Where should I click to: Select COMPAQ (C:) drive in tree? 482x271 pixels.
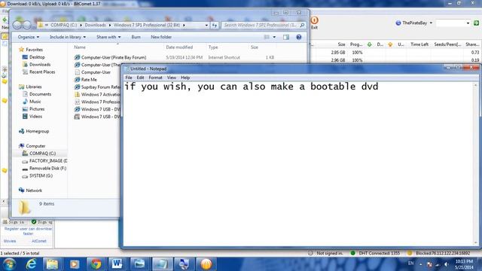click(x=39, y=154)
